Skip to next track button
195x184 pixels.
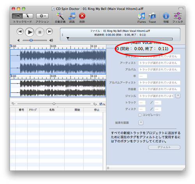click(x=50, y=32)
